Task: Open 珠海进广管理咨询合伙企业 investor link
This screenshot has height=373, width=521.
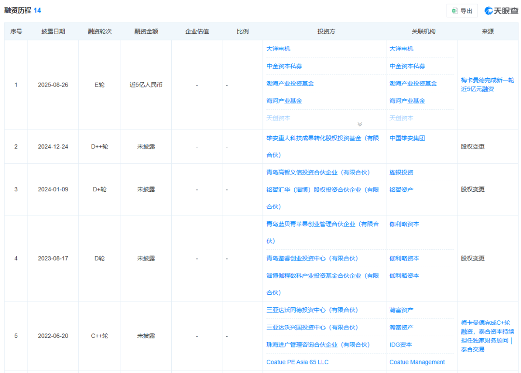Action: (318, 344)
